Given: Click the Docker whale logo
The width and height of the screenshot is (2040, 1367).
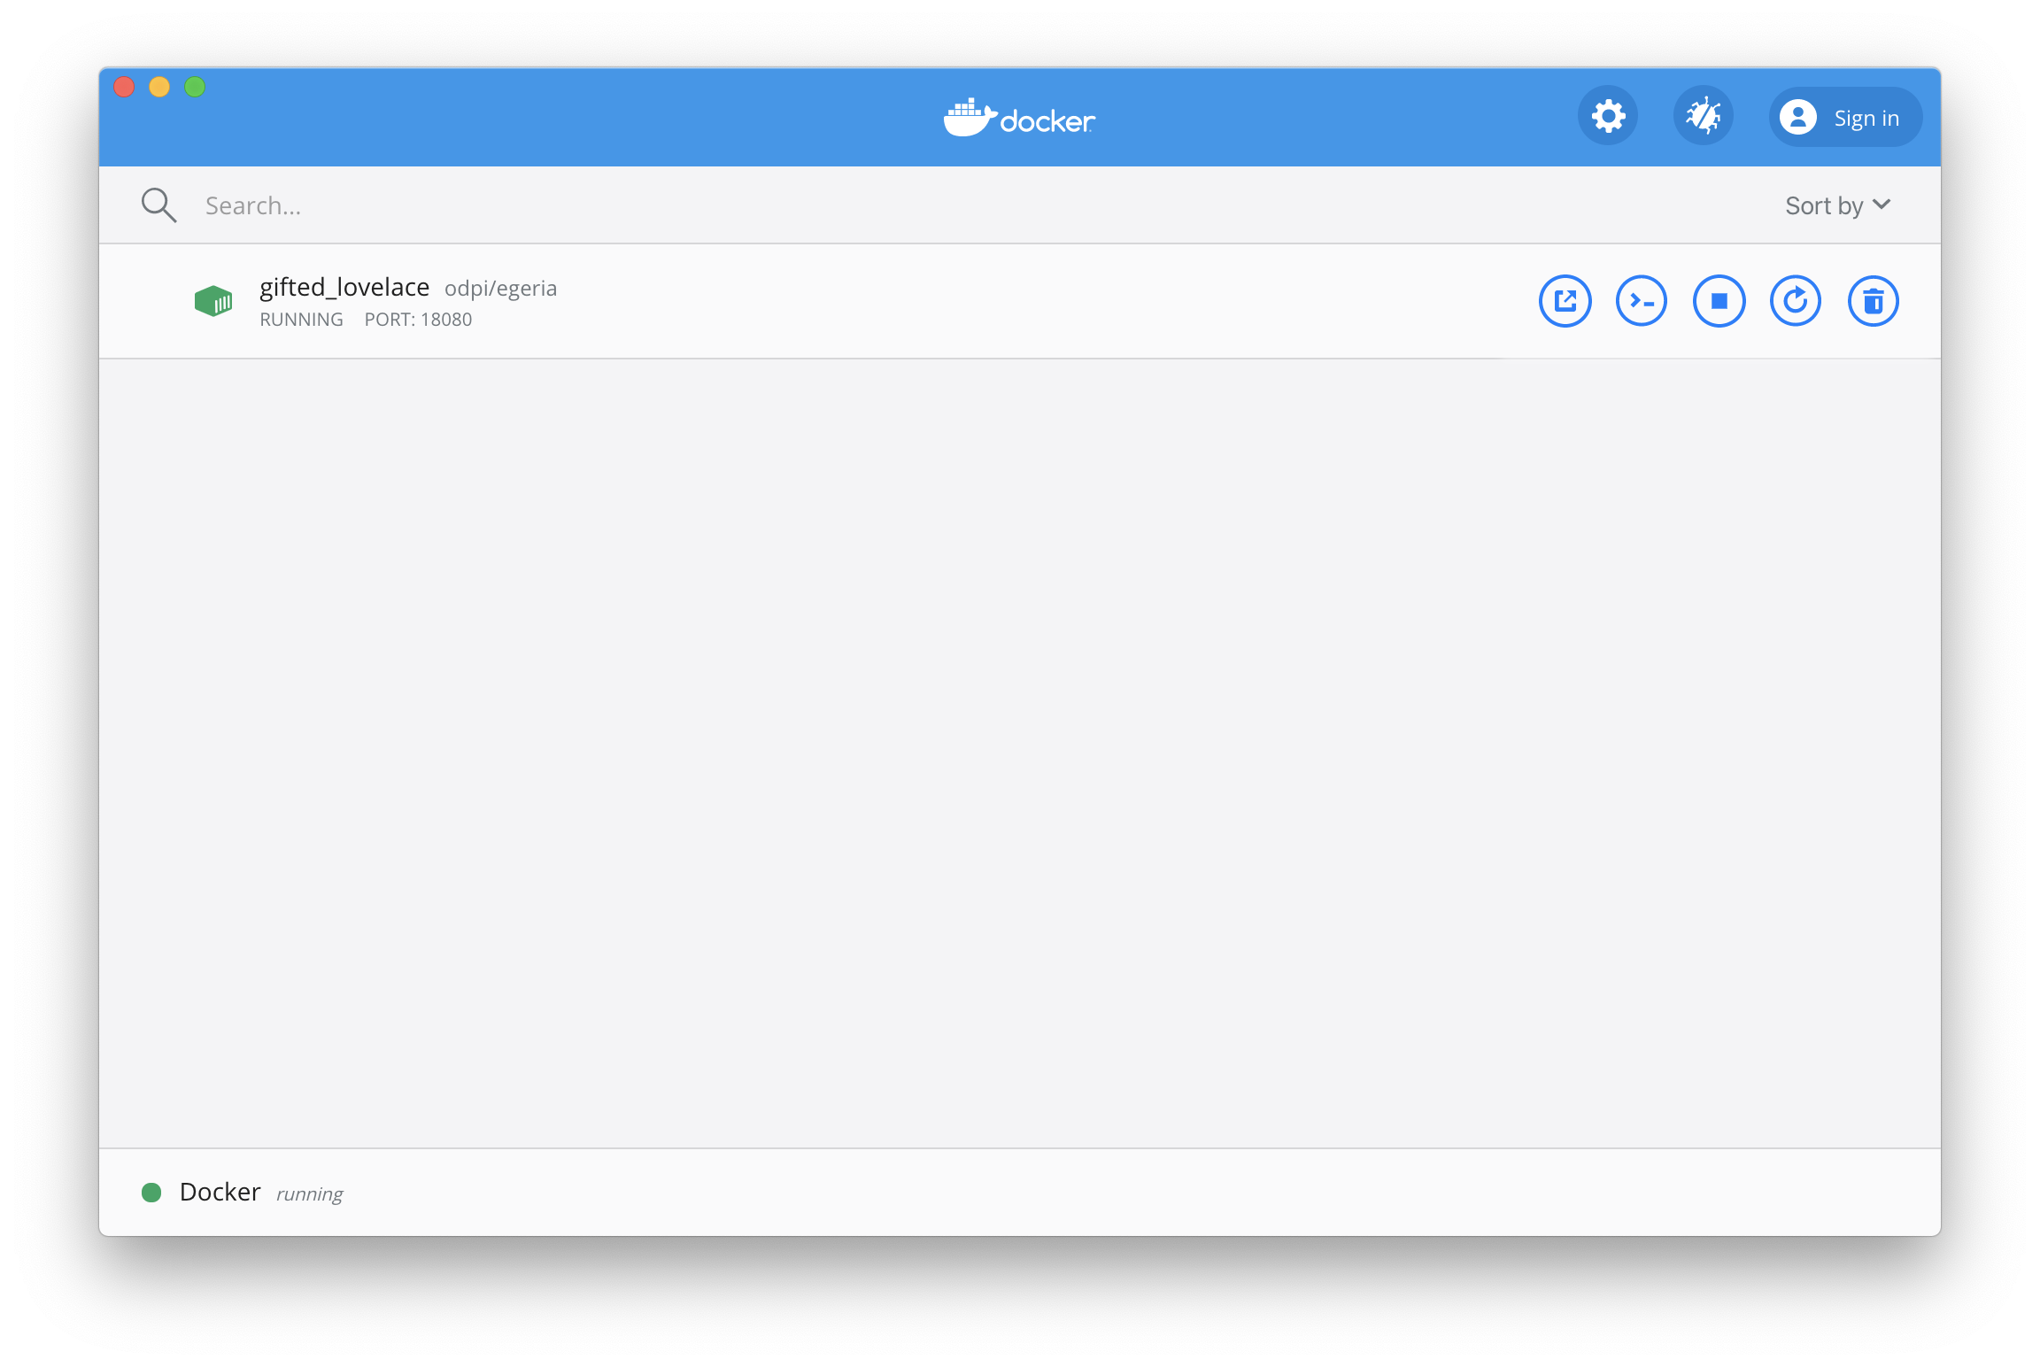Looking at the screenshot, I should tap(1020, 117).
